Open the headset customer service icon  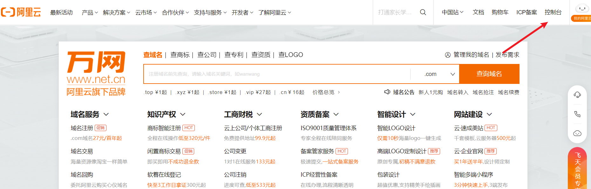click(x=577, y=95)
